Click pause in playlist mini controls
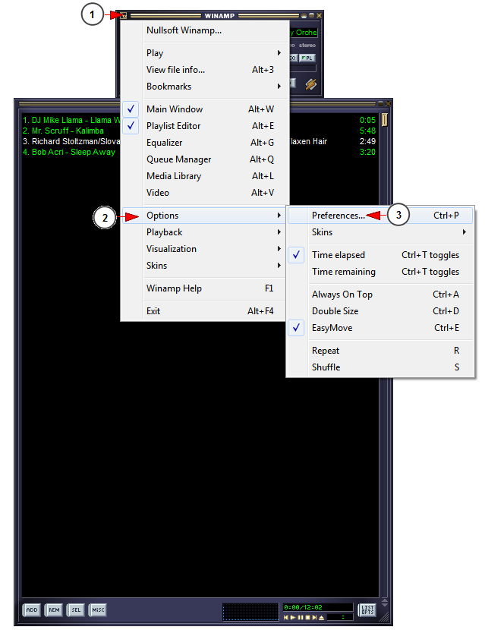Viewport: 485px width, 630px height. pos(301,618)
